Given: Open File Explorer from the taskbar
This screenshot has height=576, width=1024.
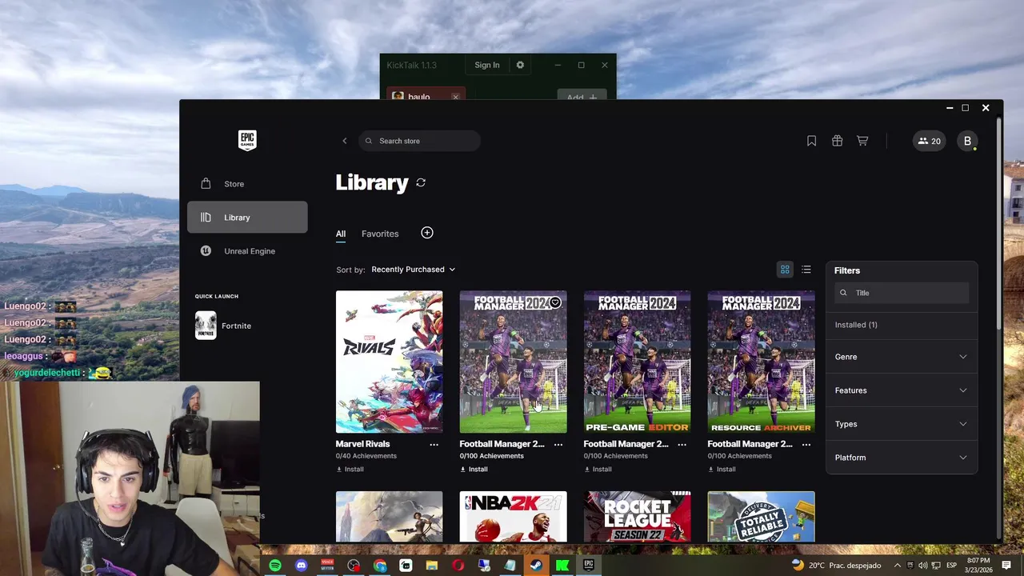Looking at the screenshot, I should coord(432,566).
